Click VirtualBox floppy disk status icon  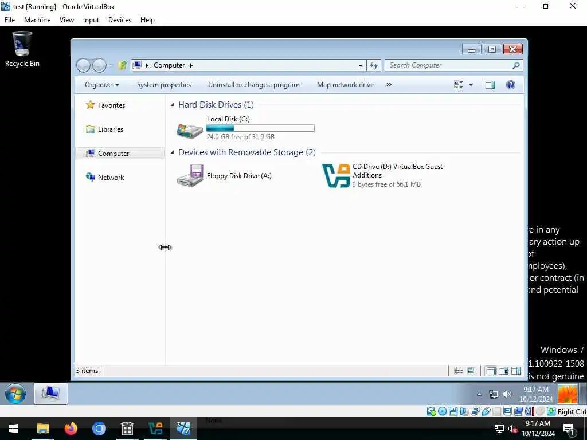tap(453, 411)
